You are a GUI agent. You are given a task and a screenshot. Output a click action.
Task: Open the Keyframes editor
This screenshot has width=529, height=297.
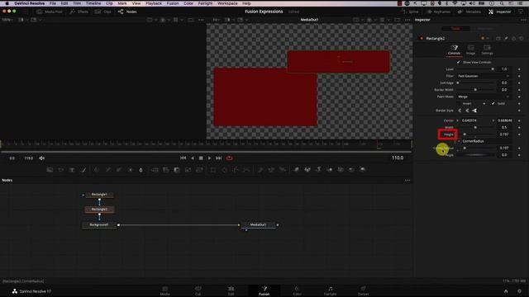pyautogui.click(x=439, y=12)
